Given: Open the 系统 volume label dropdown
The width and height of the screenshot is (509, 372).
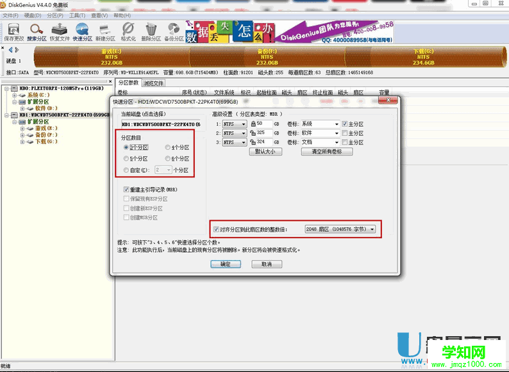Looking at the screenshot, I should pos(337,124).
